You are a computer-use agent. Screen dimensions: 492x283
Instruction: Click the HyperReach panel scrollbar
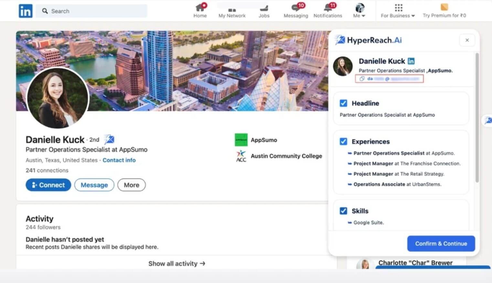477,118
